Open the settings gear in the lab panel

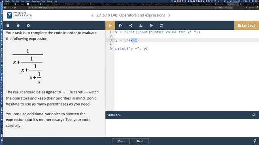coord(28,25)
